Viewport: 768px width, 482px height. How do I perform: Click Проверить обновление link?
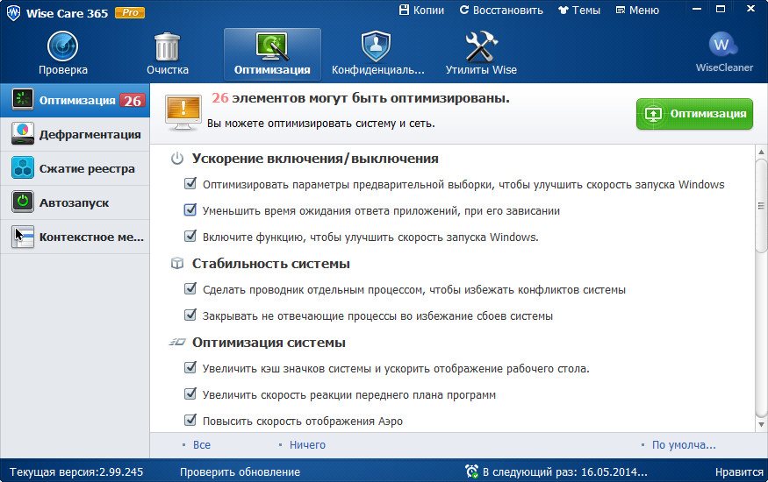pos(240,472)
